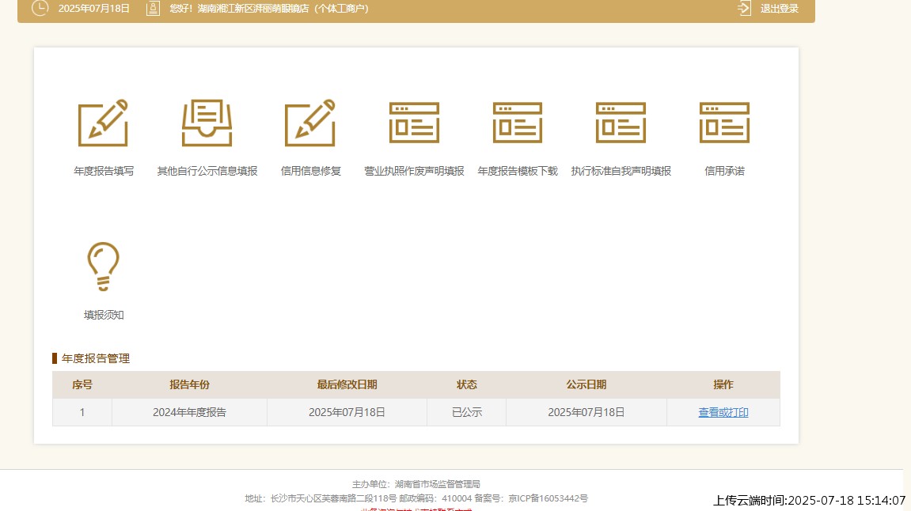Screen dimensions: 911x511
Task: Click the 年度报告管理 section heading
Action: (x=95, y=359)
